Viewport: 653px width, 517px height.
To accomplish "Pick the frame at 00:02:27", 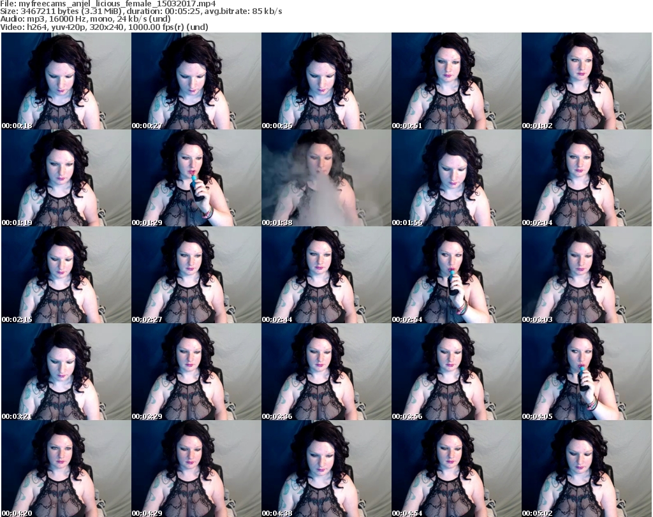I will [x=196, y=275].
